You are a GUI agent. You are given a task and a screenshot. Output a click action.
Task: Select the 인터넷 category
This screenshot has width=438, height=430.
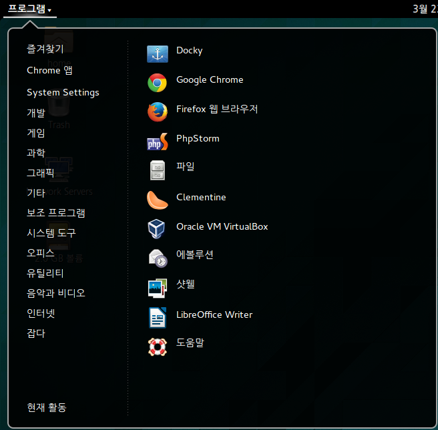41,313
